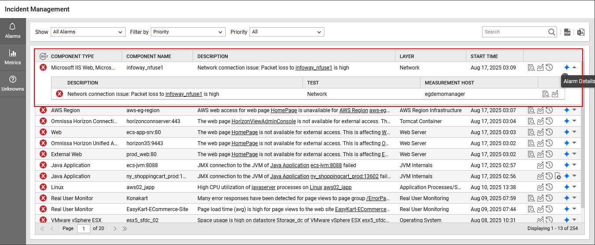Click the search magnifier icon
Viewport: 595px width, 245px height.
tap(552, 32)
